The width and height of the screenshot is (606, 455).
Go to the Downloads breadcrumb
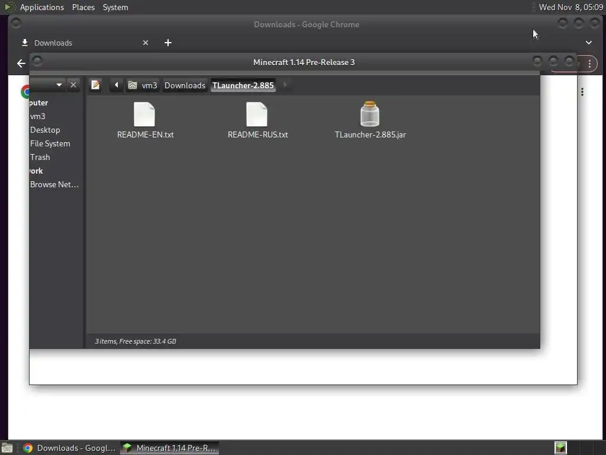point(185,85)
